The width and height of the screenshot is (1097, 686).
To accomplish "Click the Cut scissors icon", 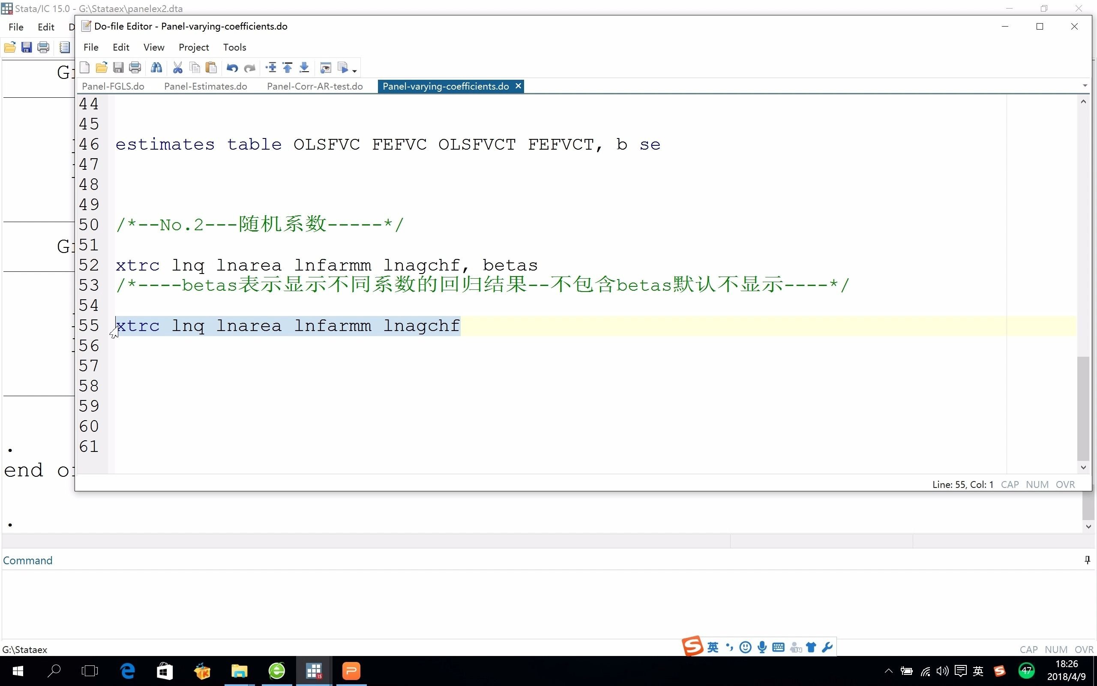I will click(178, 68).
